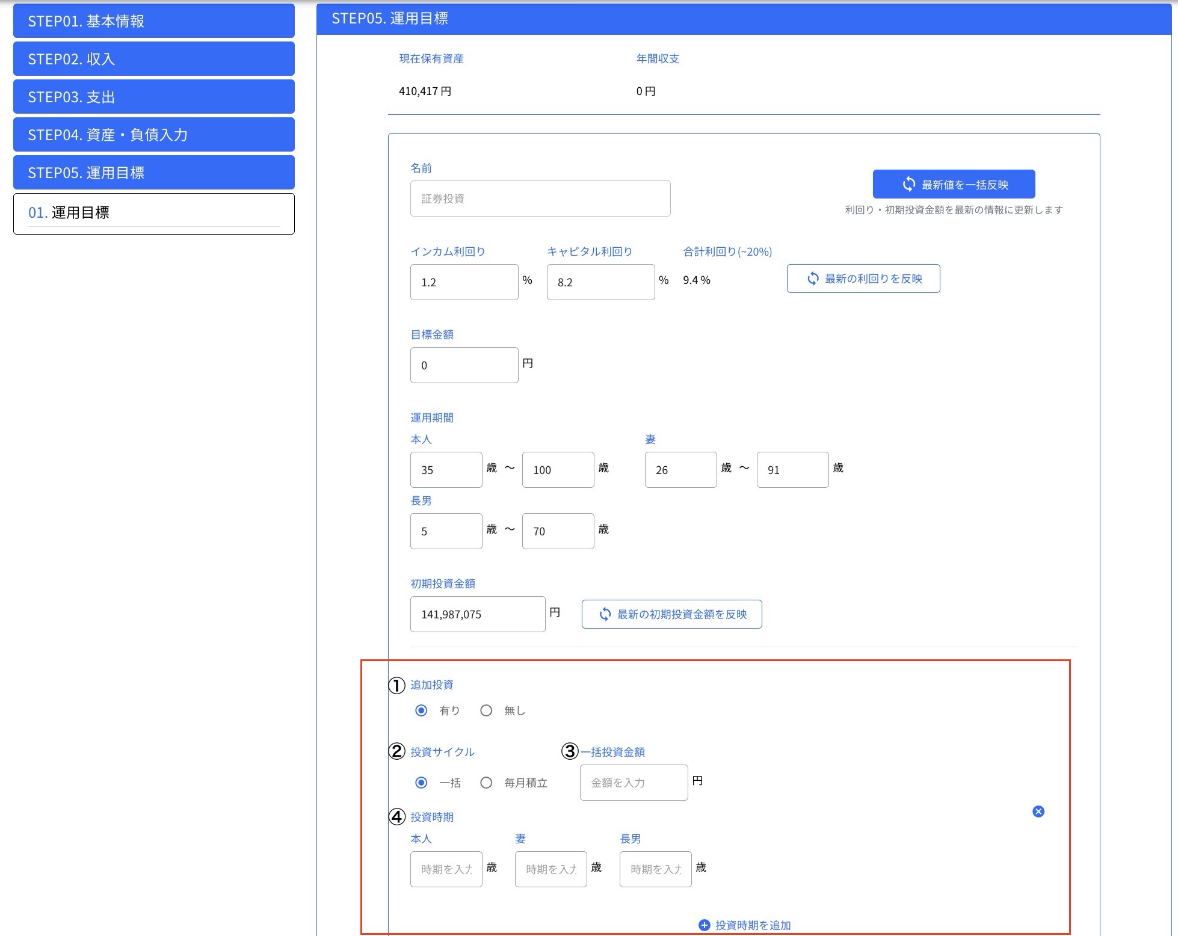Click 本人 end age field showing 100

click(558, 470)
